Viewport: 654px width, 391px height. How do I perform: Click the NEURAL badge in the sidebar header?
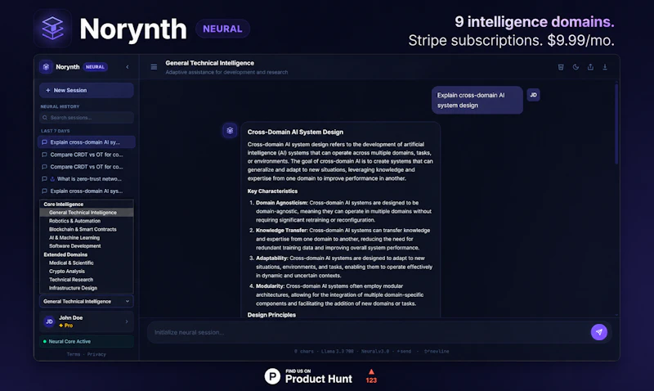pyautogui.click(x=95, y=67)
